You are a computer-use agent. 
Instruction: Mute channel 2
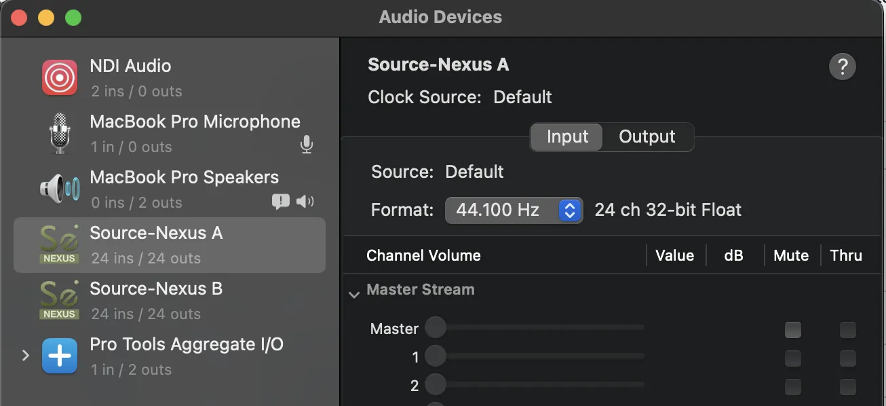click(792, 386)
